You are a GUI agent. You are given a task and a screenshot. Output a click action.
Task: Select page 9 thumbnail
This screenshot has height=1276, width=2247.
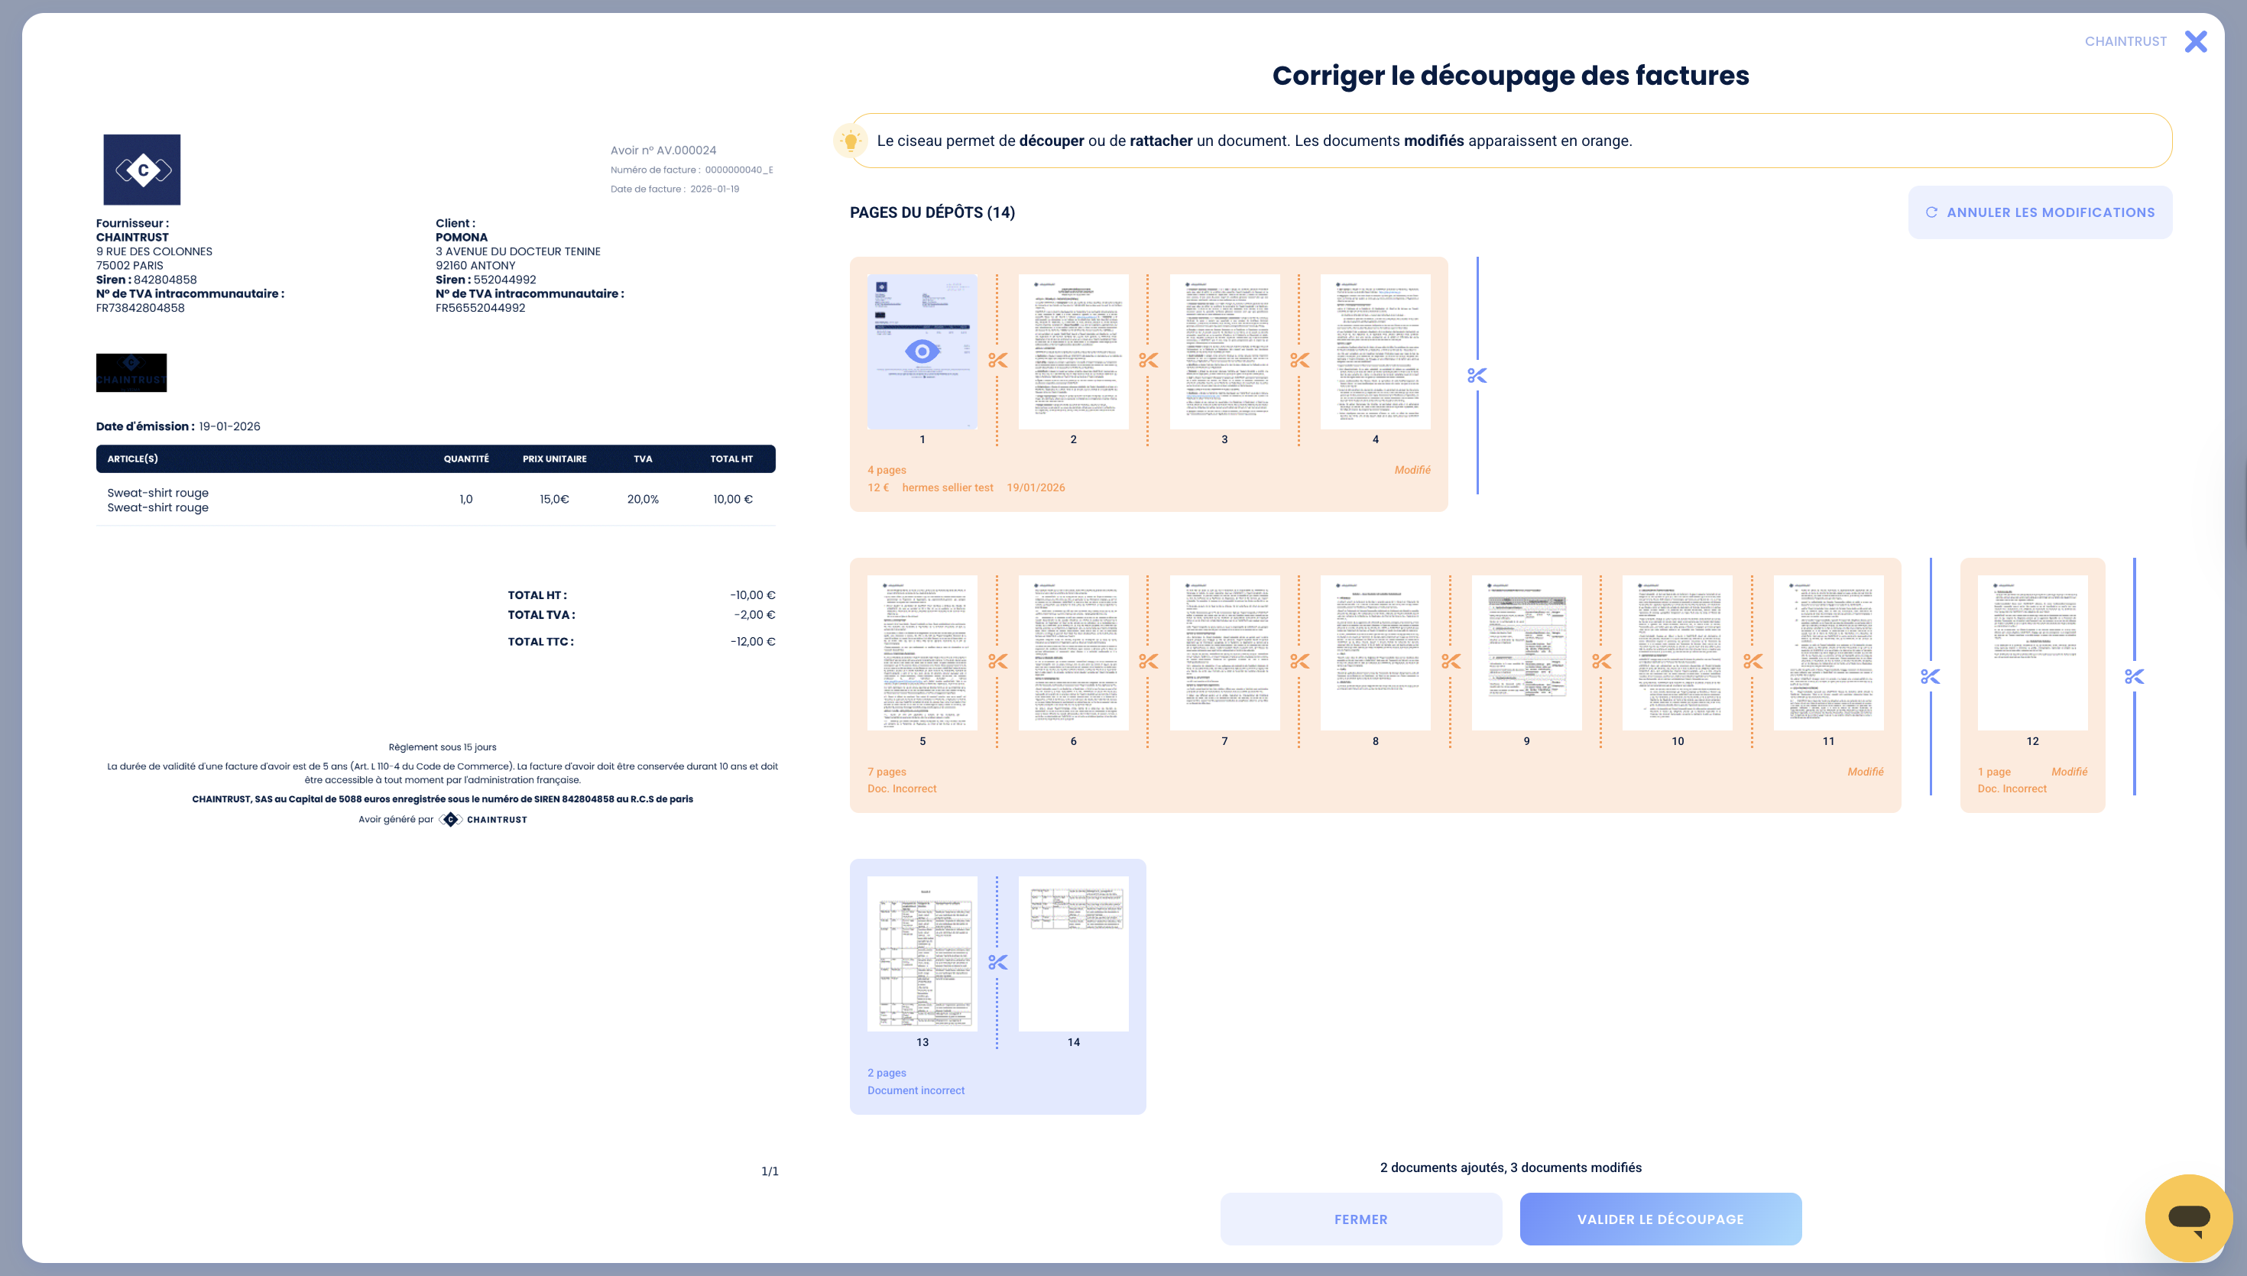pos(1526,653)
